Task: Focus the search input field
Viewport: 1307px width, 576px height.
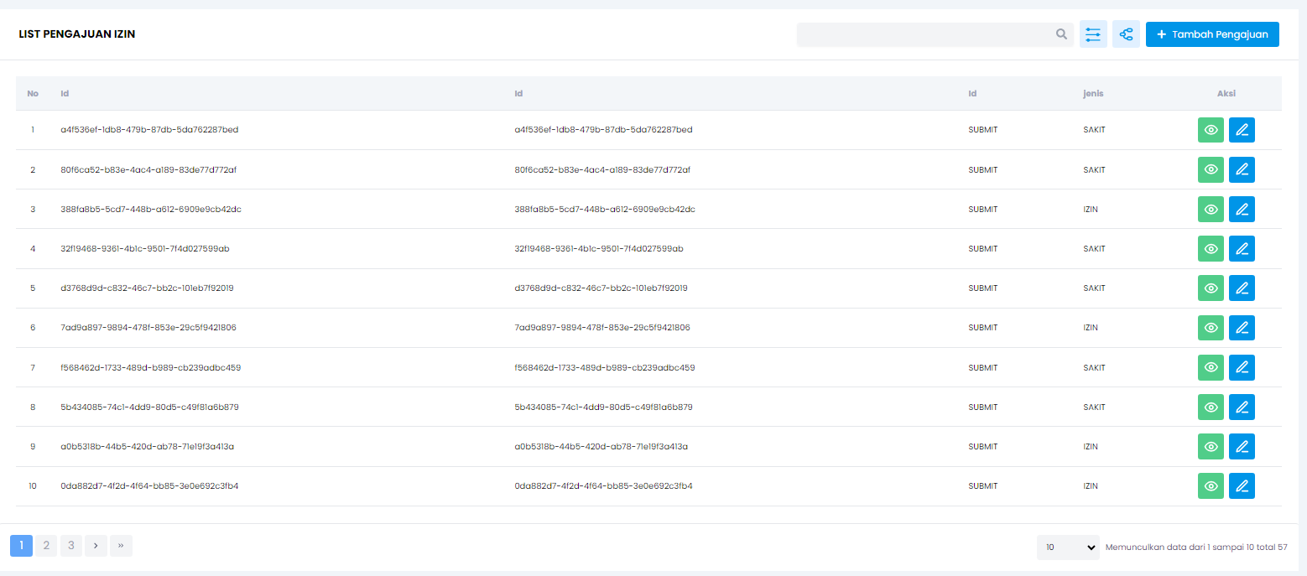Action: tap(923, 34)
